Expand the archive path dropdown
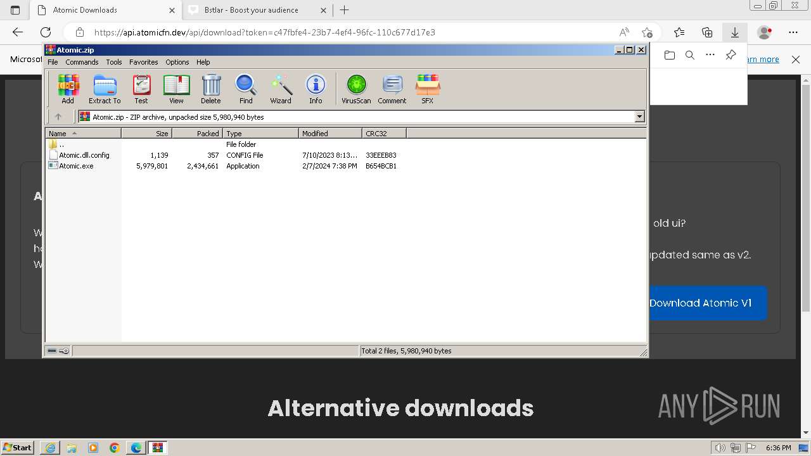Screen dimensions: 811x456 [x=639, y=117]
